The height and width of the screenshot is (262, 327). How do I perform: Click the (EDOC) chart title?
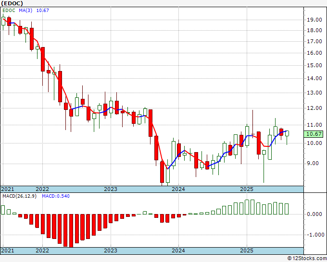(x=12, y=3)
